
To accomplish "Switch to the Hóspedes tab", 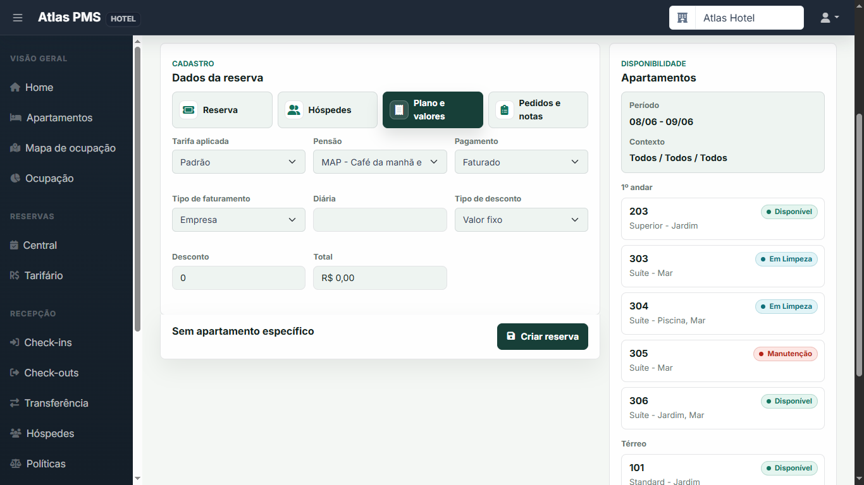I will [328, 110].
